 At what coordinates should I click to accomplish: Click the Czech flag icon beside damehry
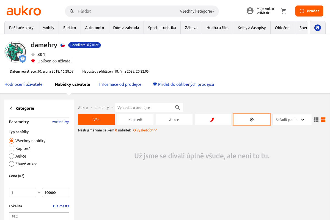point(63,45)
